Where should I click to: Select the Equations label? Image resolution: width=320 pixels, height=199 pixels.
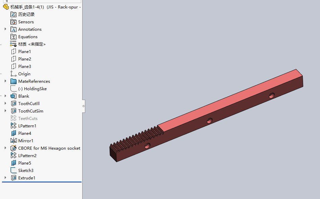coord(28,37)
